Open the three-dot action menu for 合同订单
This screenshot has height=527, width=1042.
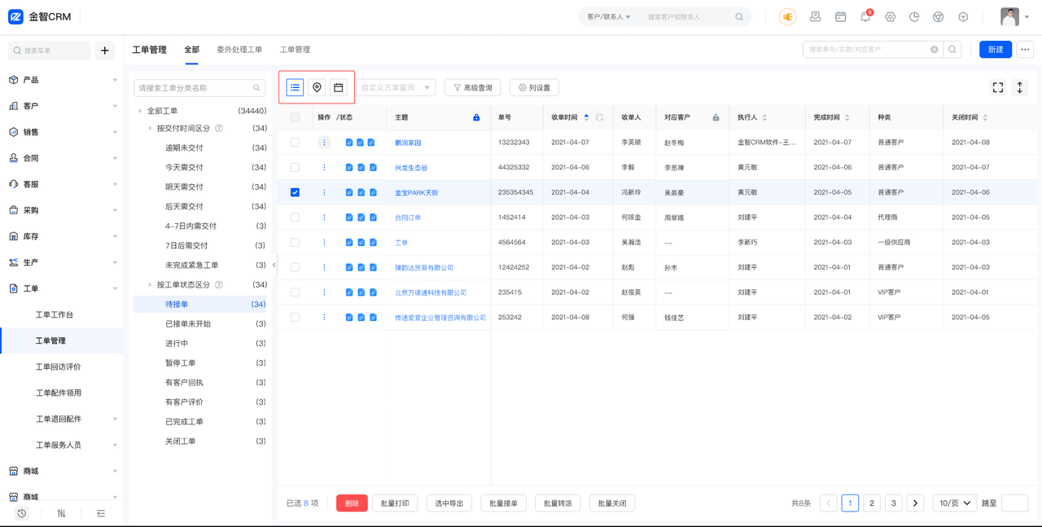(x=324, y=217)
